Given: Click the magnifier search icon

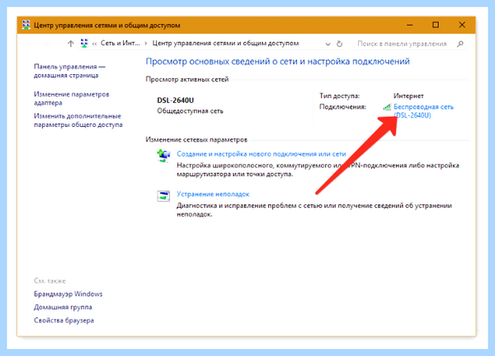Looking at the screenshot, I should click(x=460, y=44).
